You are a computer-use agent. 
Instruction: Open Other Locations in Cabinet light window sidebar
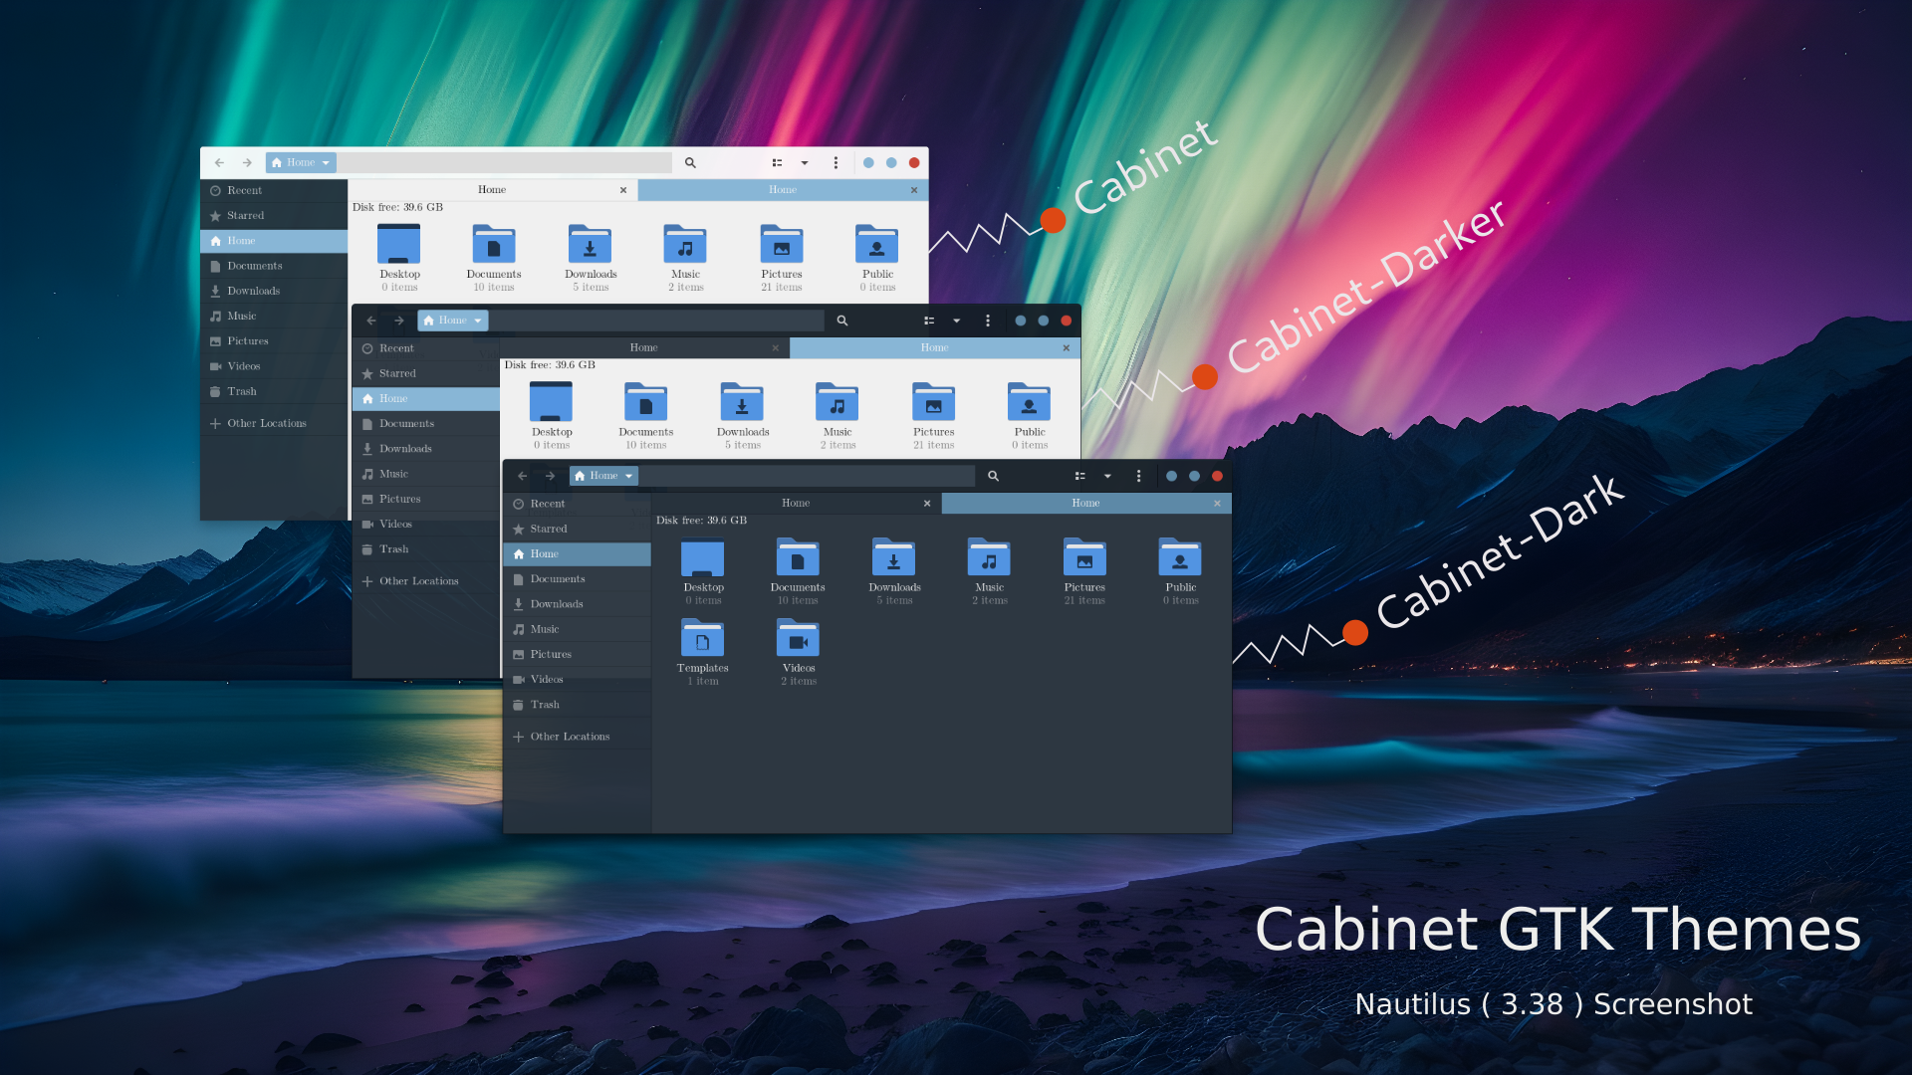pos(274,423)
